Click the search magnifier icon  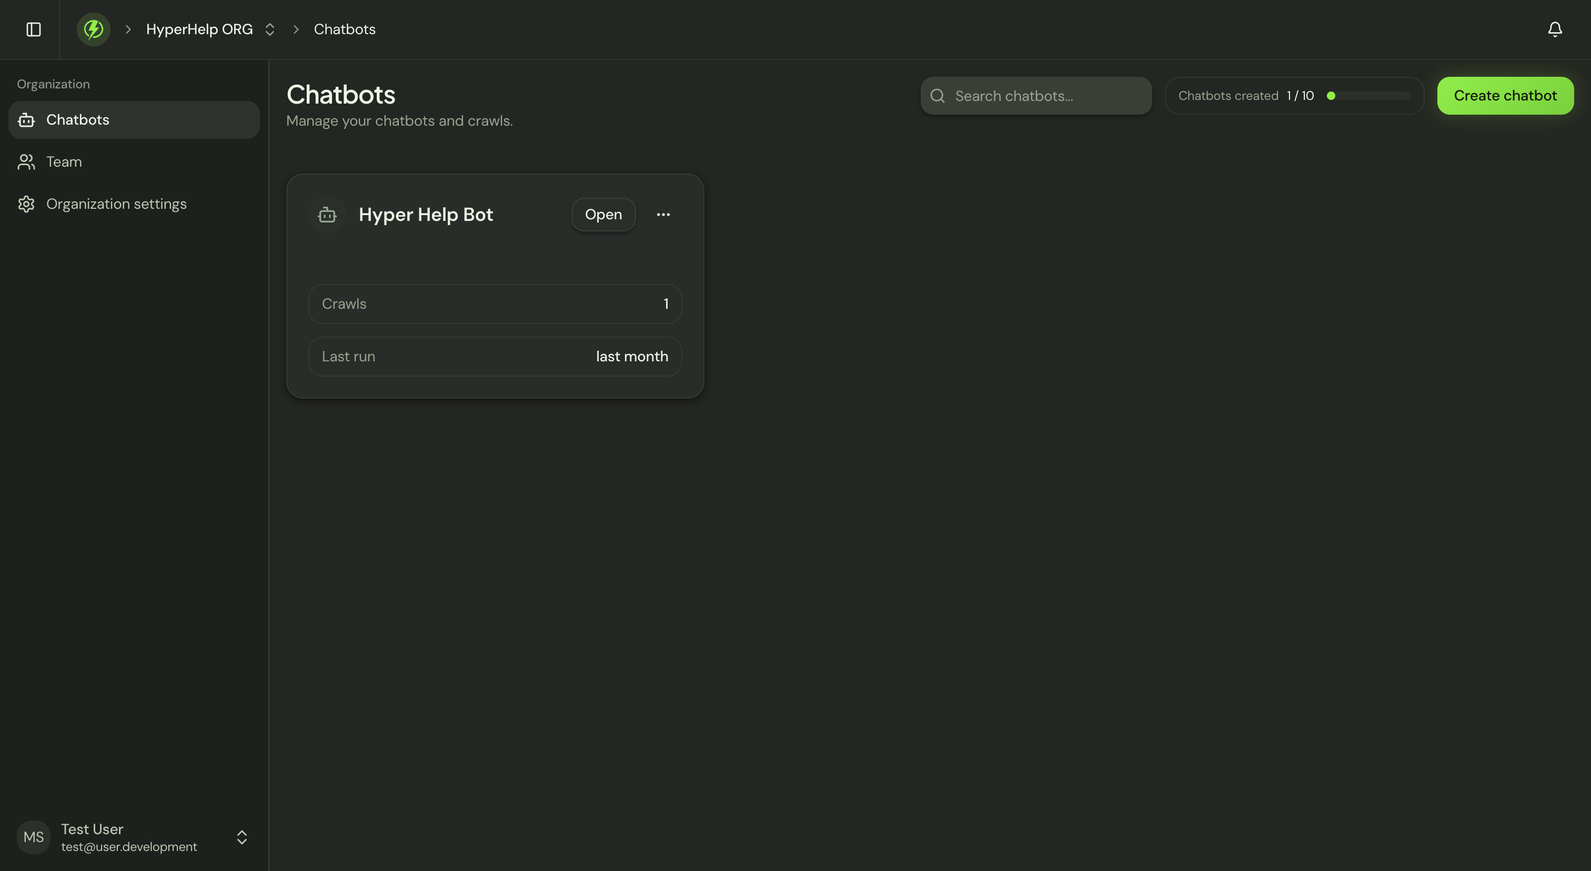click(938, 96)
